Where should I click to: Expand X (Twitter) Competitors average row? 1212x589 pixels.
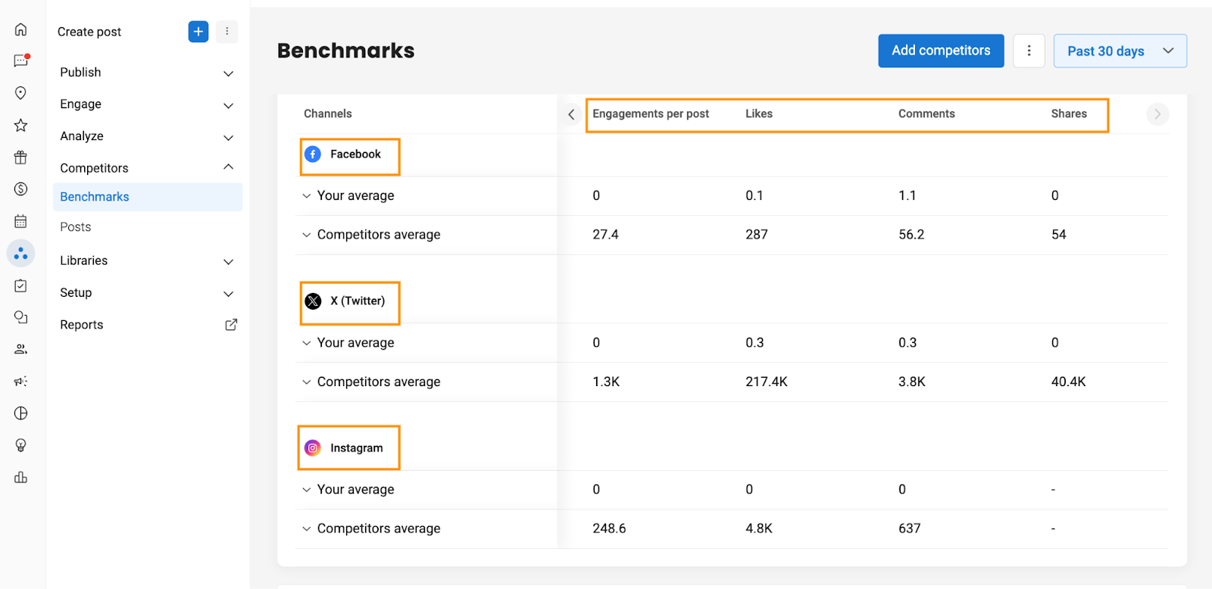point(306,382)
